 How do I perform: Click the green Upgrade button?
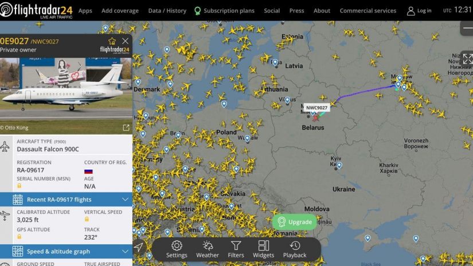coord(295,222)
